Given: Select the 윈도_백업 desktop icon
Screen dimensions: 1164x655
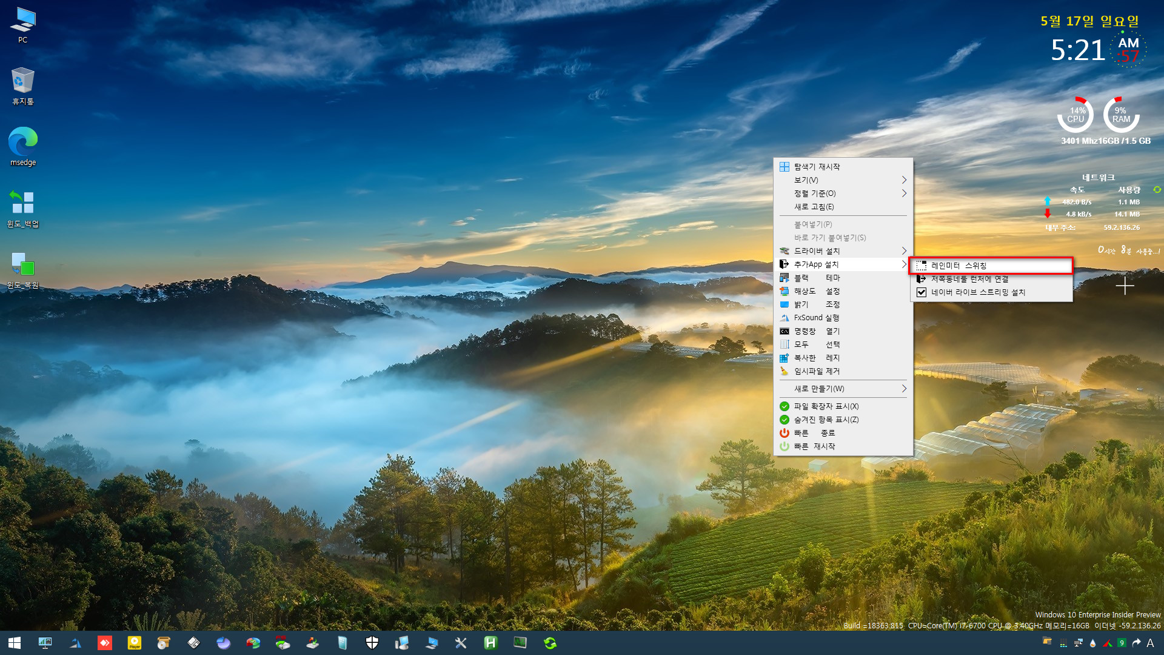Looking at the screenshot, I should [23, 209].
